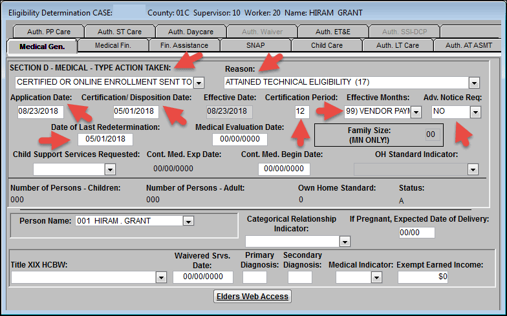Screen dimensions: 507x316
Task: Click the Certification/Disposition Date field
Action: [x=136, y=111]
